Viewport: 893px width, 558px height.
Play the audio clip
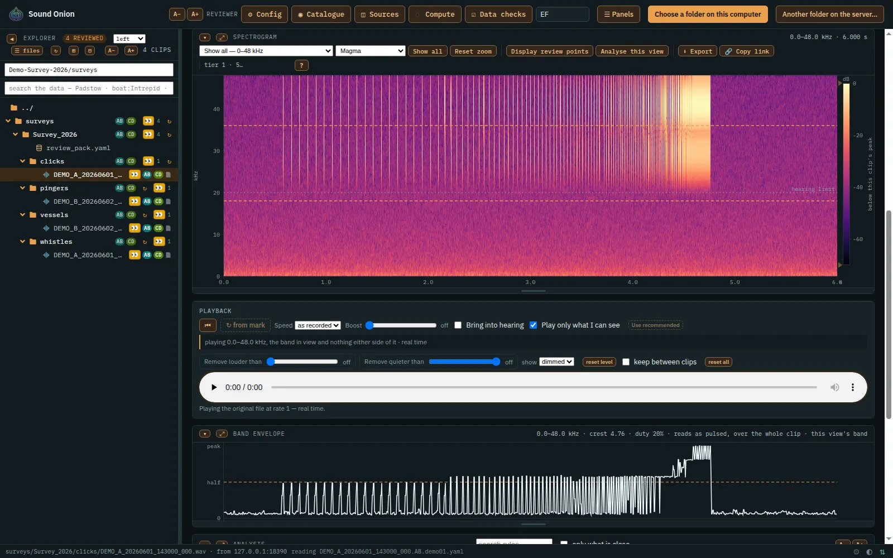point(214,387)
